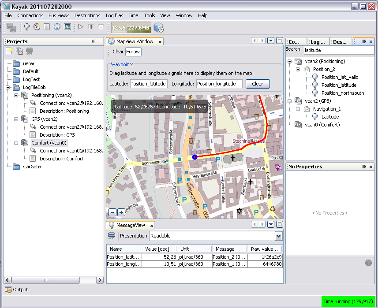Select Position_latitude signal in the tree

pos(339,85)
